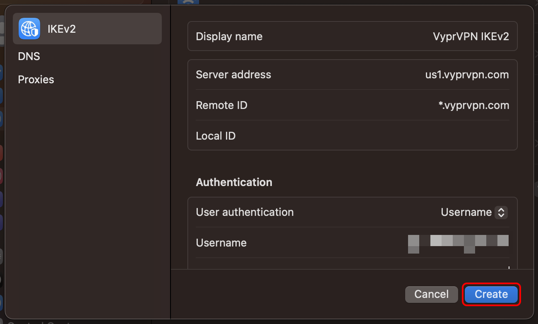Click the Remote ID label

pos(221,105)
